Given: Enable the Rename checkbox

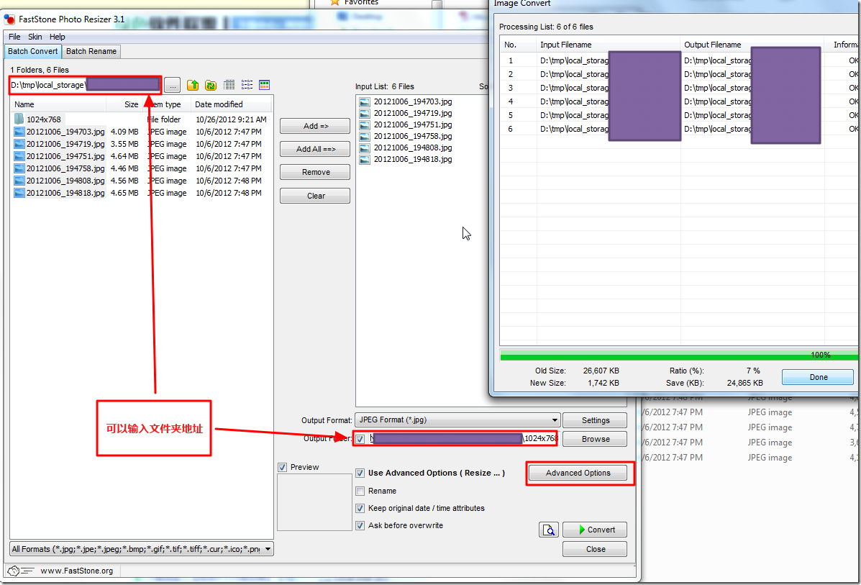Looking at the screenshot, I should coord(360,491).
